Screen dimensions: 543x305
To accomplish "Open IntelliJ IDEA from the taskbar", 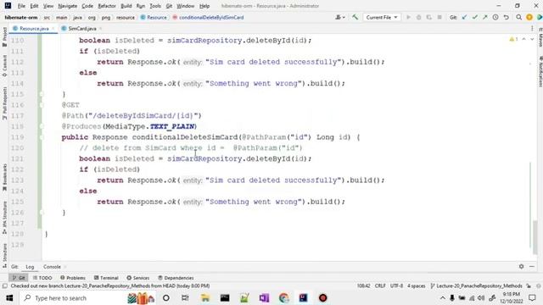I will pyautogui.click(x=304, y=297).
